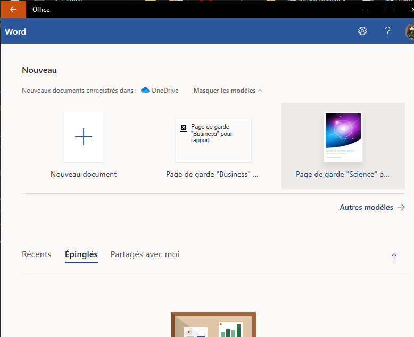414x337 pixels.
Task: Click the Word app title
Action: [15, 32]
